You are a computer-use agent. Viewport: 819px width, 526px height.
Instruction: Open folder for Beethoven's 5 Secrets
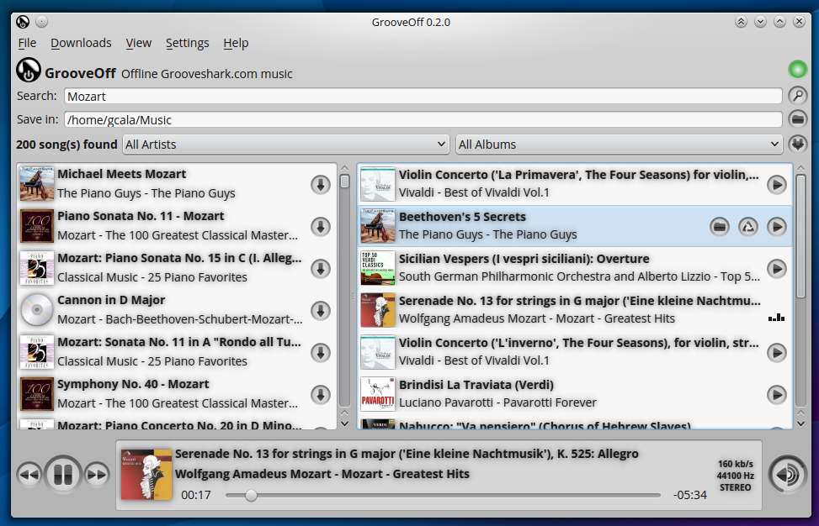719,227
